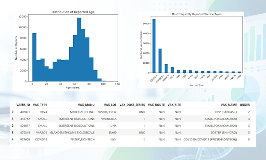Screen dimensions: 266x160
Task: Select VAERS_ID cell 405821
Action: click(x=25, y=112)
